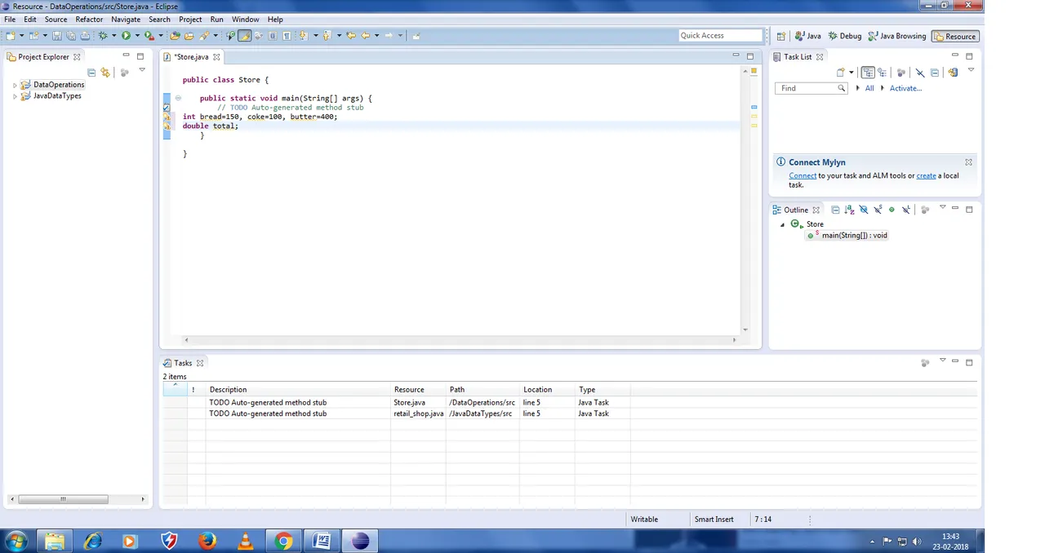Image resolution: width=1045 pixels, height=553 pixels.
Task: Click the Print toolbar icon
Action: [84, 36]
